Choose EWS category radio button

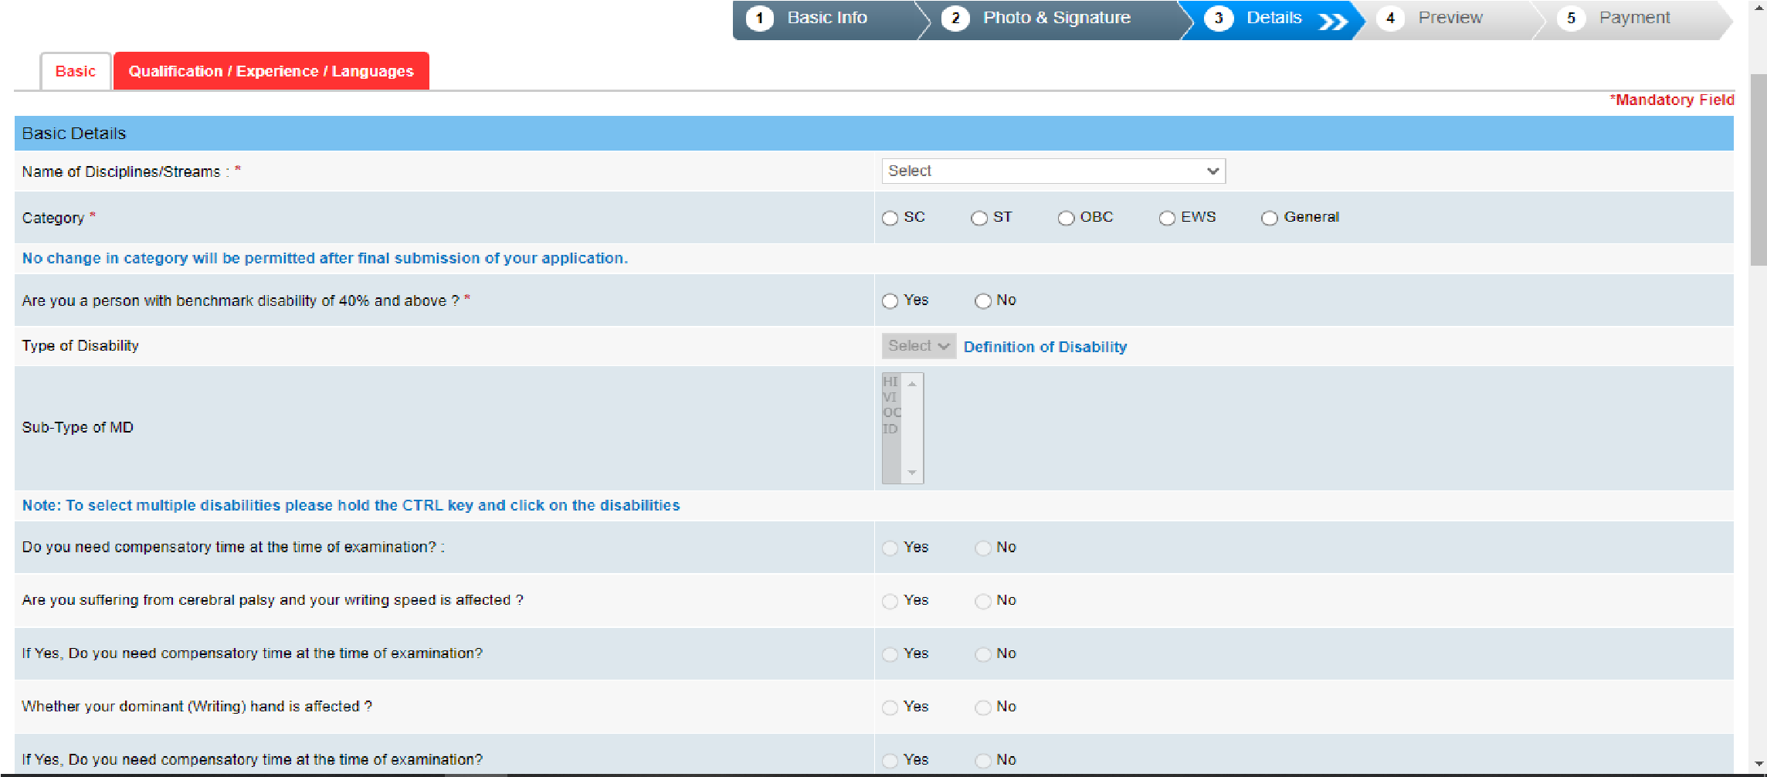pos(1167,219)
